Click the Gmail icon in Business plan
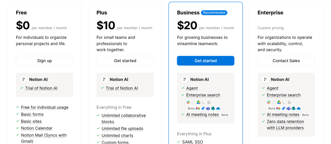 click(198, 108)
